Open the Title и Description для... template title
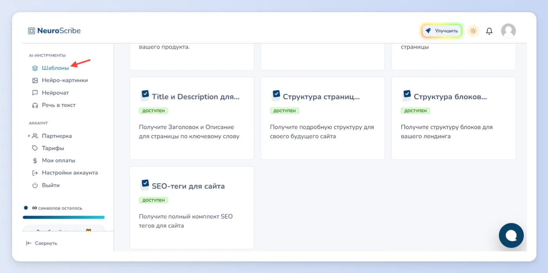The height and width of the screenshot is (273, 548). coord(196,97)
